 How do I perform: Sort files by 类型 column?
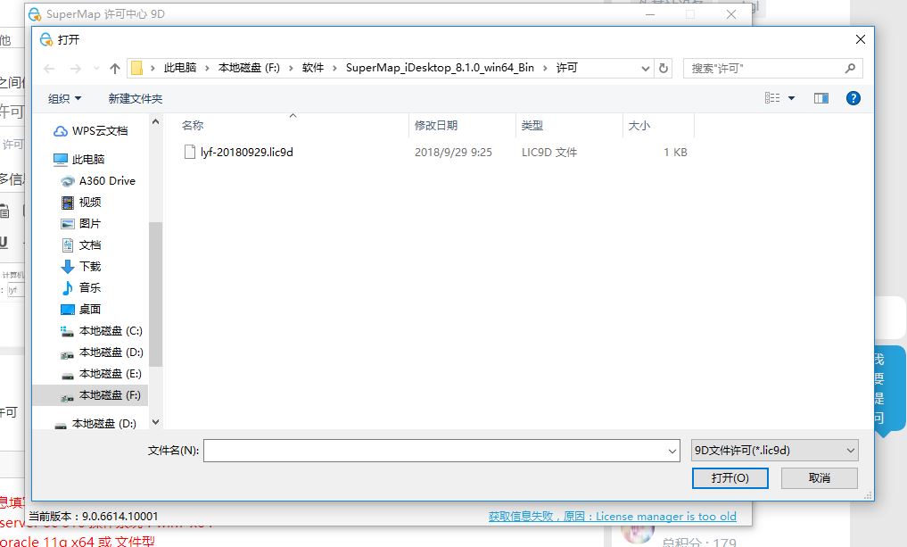click(532, 125)
